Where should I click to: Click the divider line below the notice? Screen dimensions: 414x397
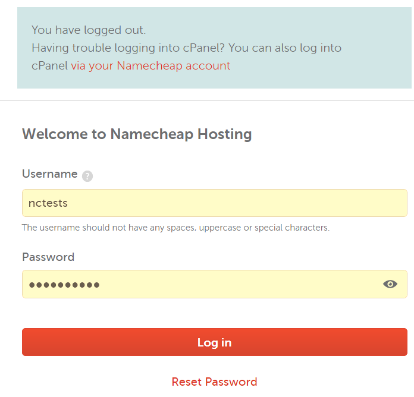pos(207,100)
